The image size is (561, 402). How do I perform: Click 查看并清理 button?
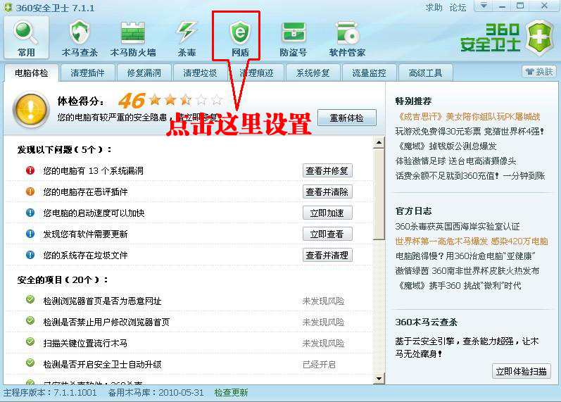tap(327, 256)
